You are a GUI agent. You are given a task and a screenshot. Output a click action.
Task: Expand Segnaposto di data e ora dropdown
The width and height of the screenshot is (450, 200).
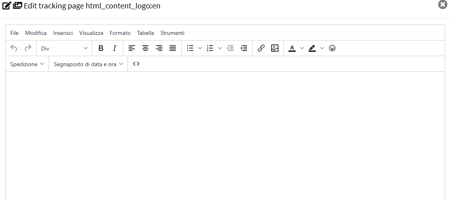click(x=88, y=64)
